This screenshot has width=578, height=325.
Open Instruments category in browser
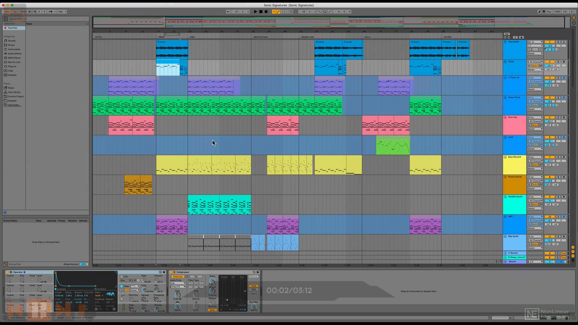tap(14, 49)
